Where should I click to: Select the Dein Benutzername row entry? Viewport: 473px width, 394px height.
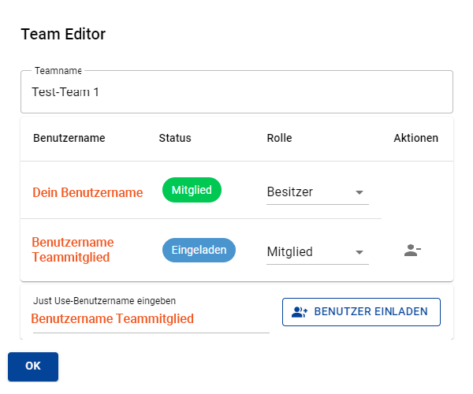[x=88, y=192]
